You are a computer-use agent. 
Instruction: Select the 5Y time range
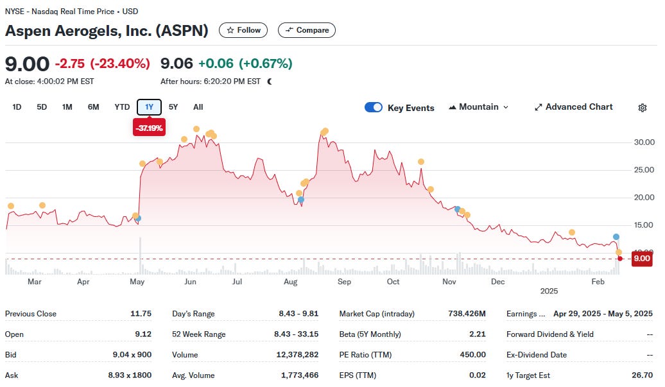tap(173, 107)
